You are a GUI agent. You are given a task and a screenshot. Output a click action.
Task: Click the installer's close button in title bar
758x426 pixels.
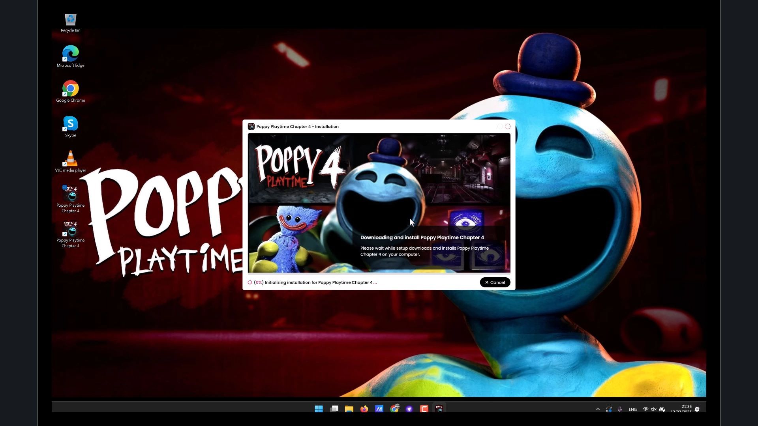508,127
